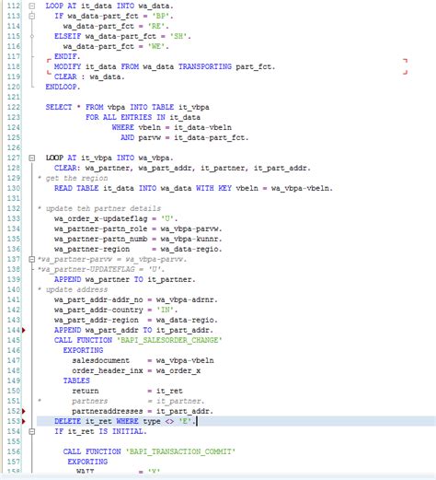Viewport: 436px width, 480px height.
Task: Collapse the LOOP AT it_vbpa block fold
Action: pos(32,158)
